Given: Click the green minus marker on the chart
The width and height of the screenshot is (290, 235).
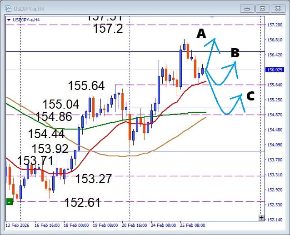Looking at the screenshot, I should click(x=9, y=202).
